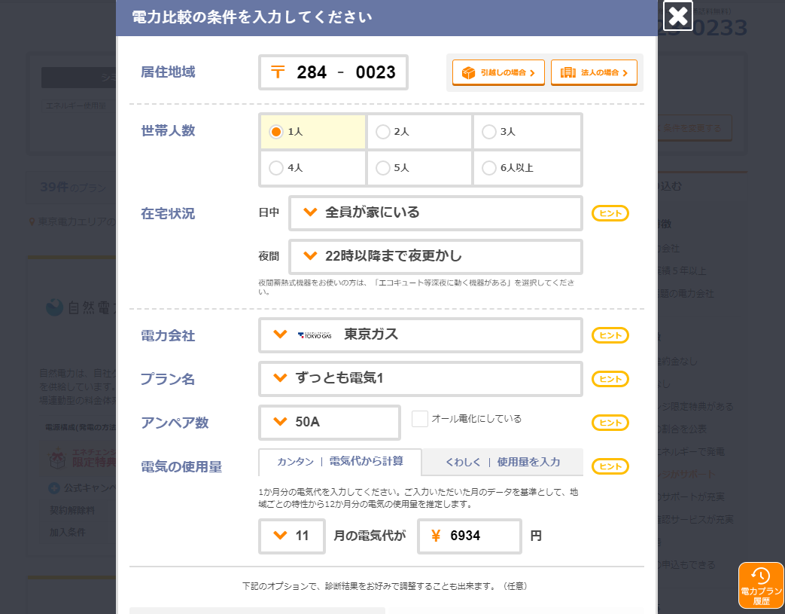Screen dimensions: 785x614
Task: Open the month dropdown showing 11
Action: click(292, 536)
